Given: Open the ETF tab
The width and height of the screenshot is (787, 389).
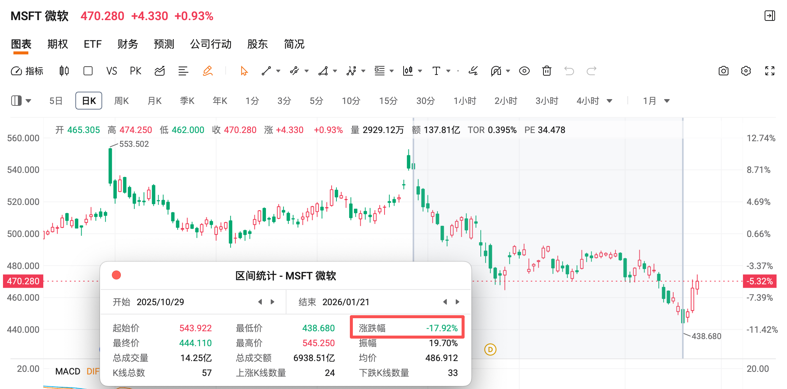Looking at the screenshot, I should (x=93, y=44).
